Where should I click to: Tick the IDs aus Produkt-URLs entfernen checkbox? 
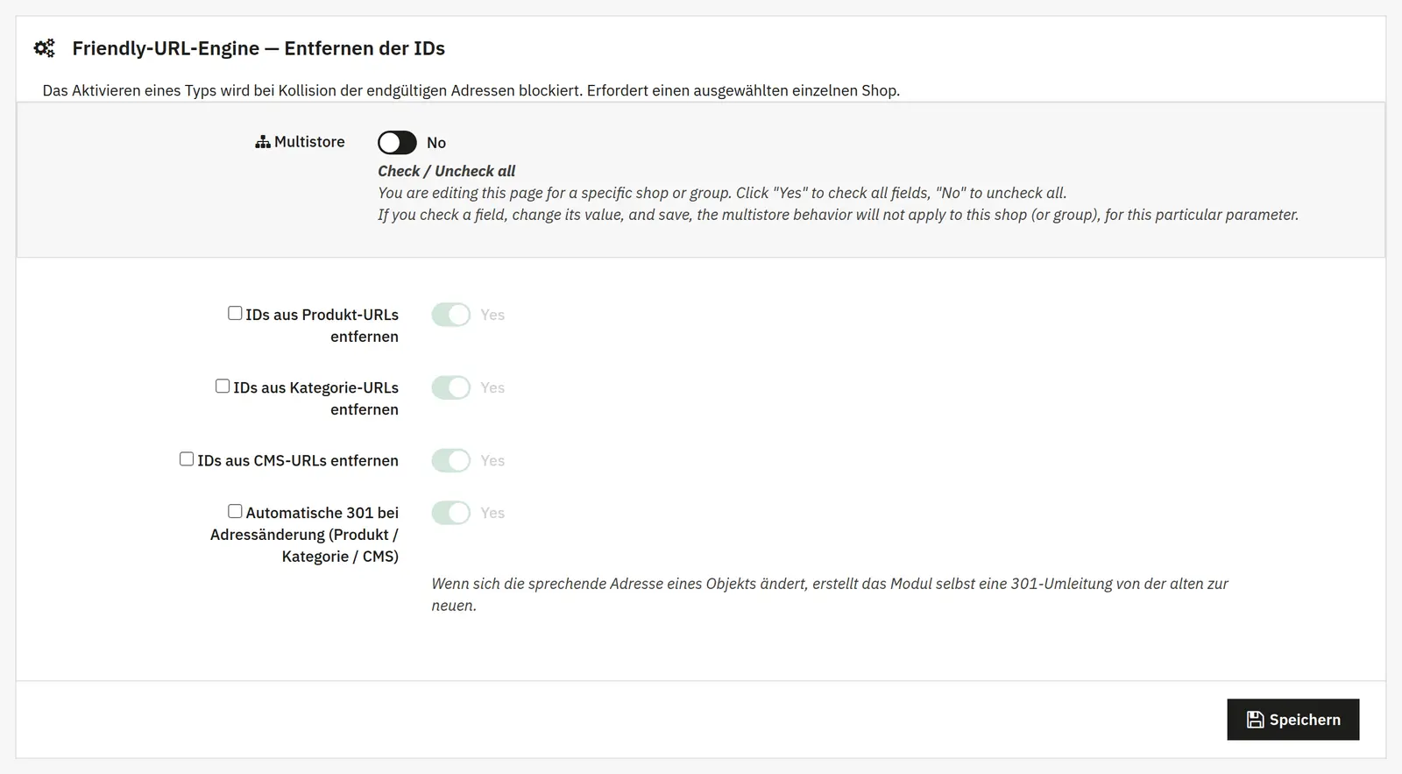tap(235, 313)
